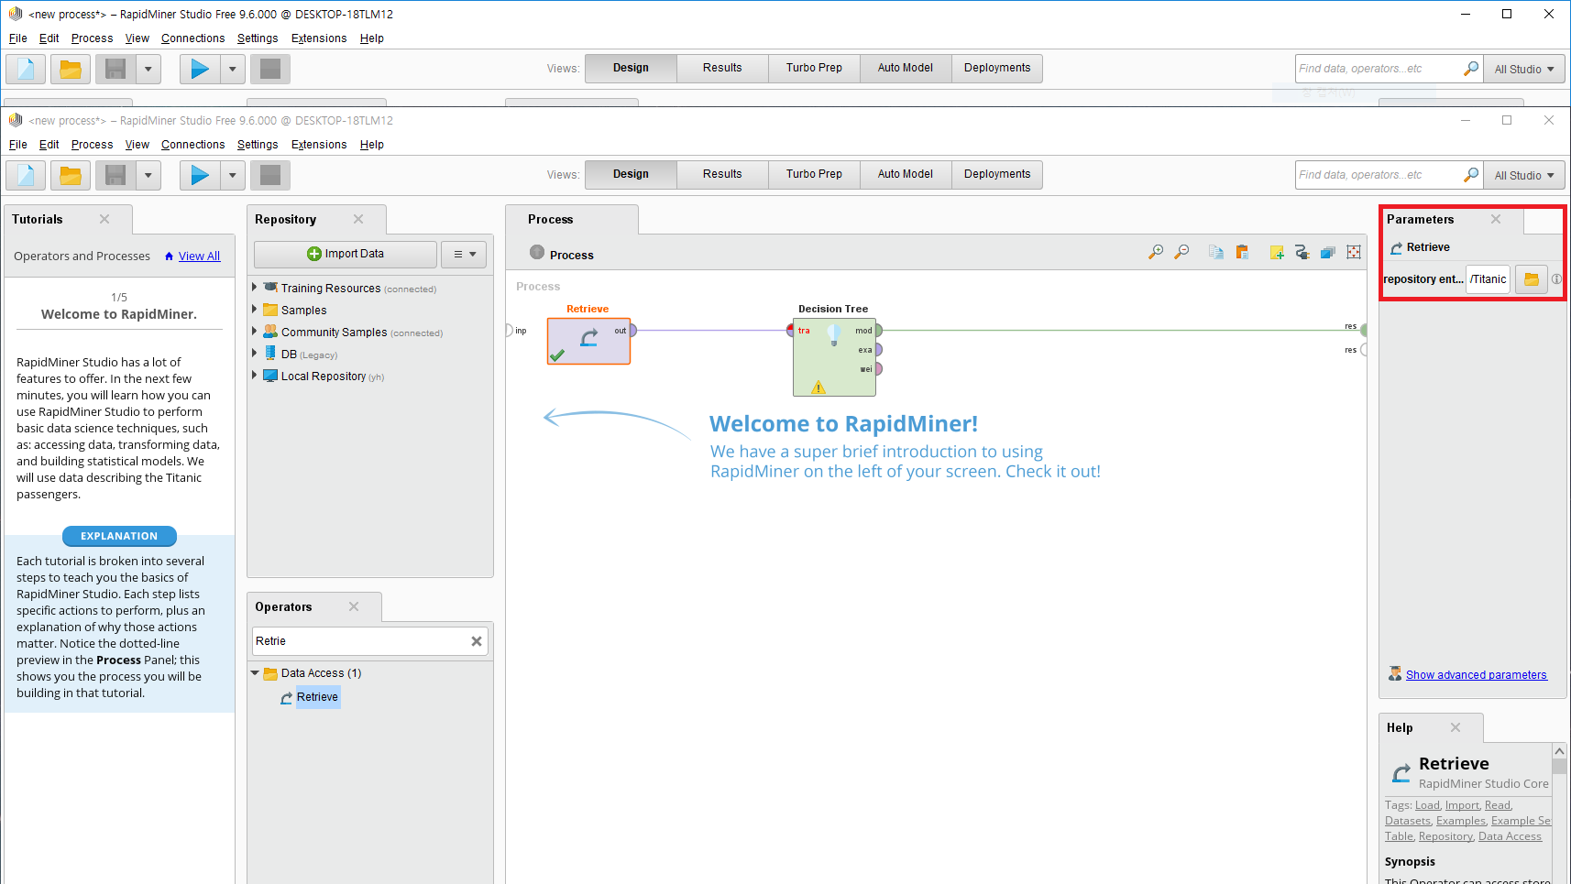Click auto-fit canvas icon in Process panel
The image size is (1571, 884).
point(1354,252)
